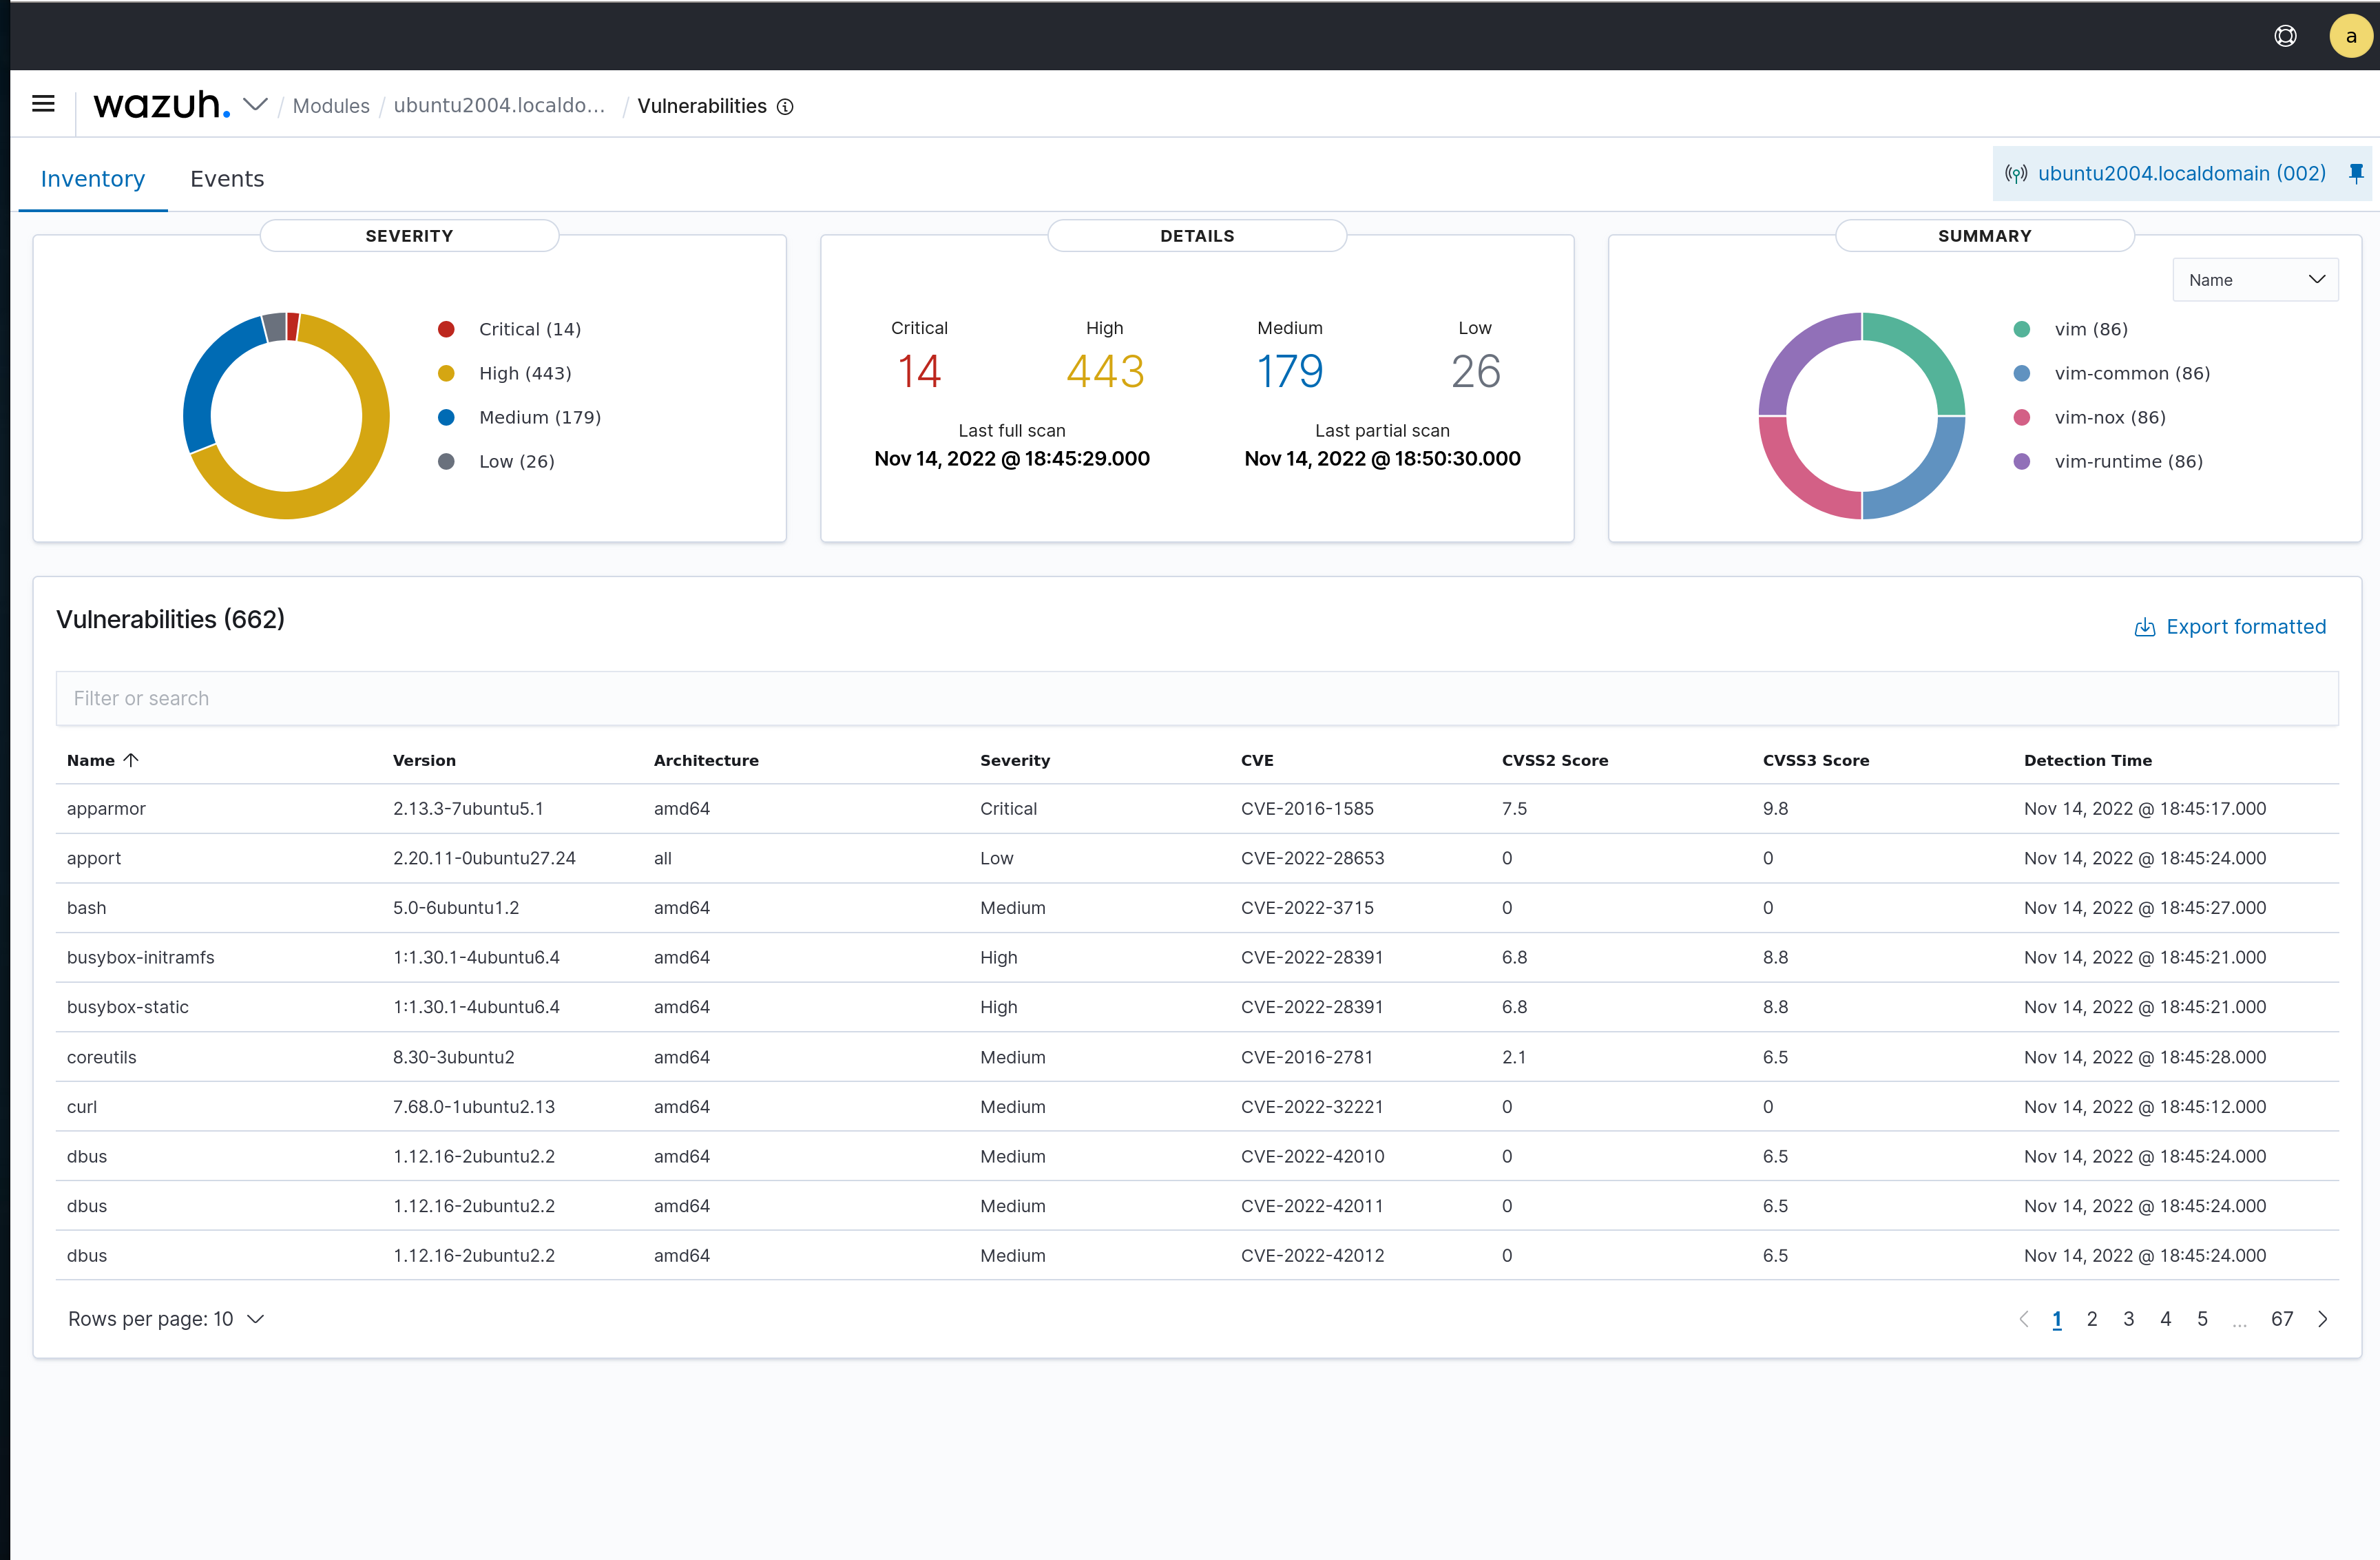Screen dimensions: 2380x1560
Task: Toggle vim-runtime (86) legend swatch
Action: (2022, 461)
